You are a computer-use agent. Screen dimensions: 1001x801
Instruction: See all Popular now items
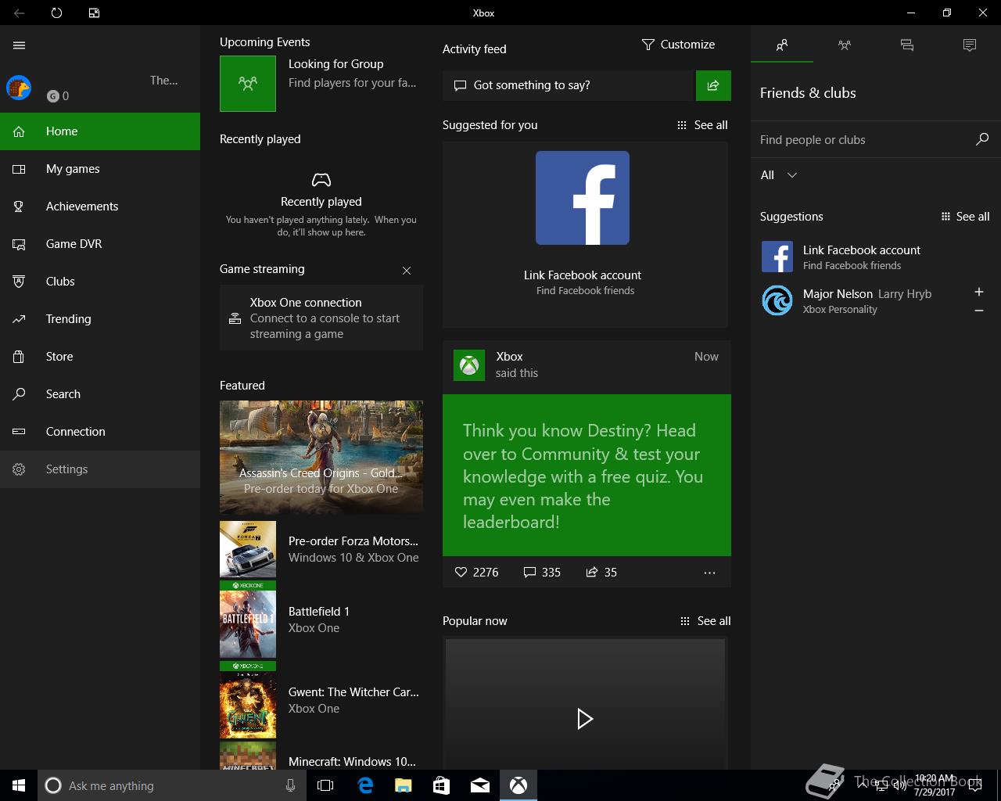tap(705, 621)
